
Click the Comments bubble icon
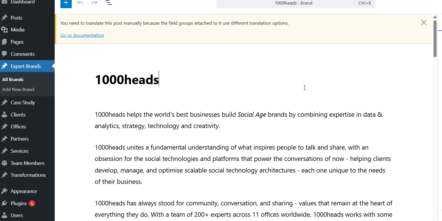coord(4,54)
